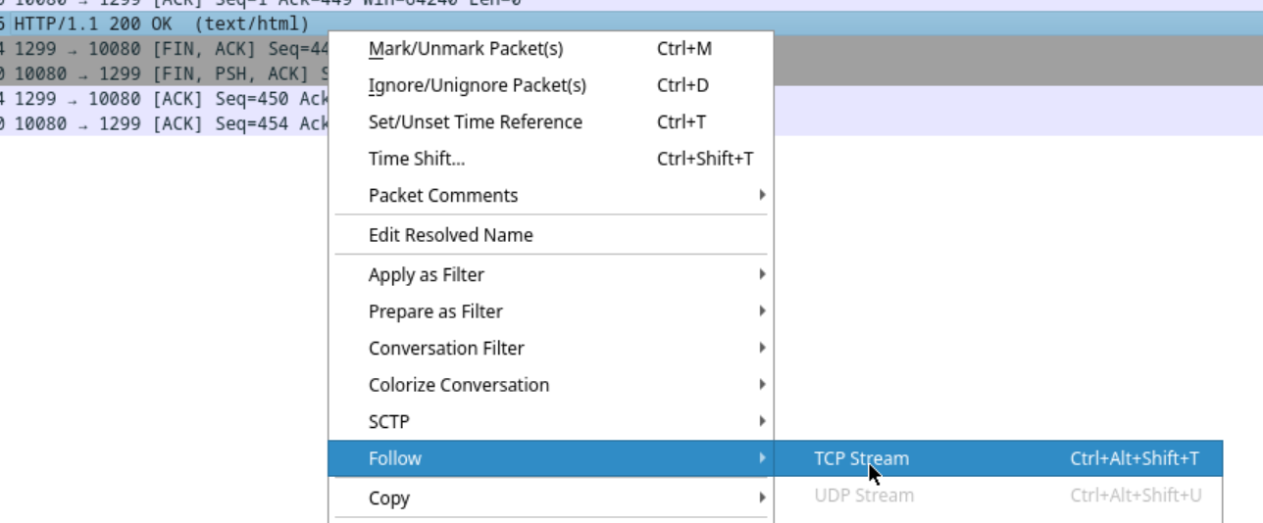Select Mark/Unmark Packet(s) menu entry

466,49
